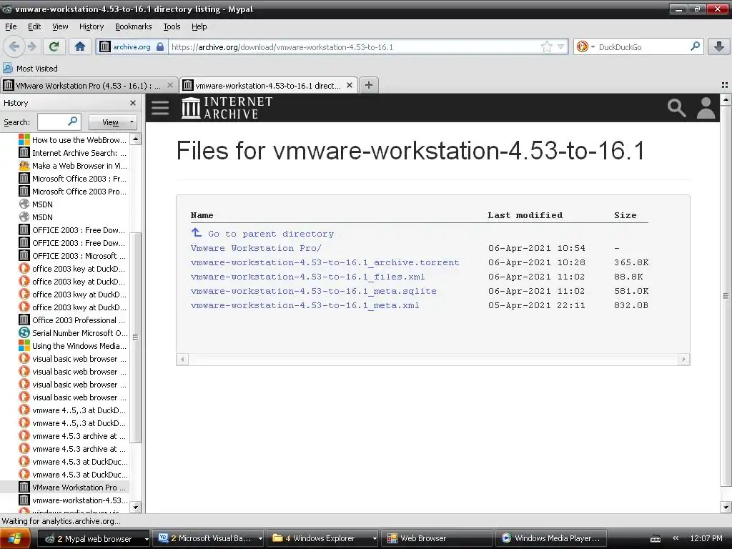The image size is (732, 549).
Task: Open the _files.xml link
Action: coord(307,277)
